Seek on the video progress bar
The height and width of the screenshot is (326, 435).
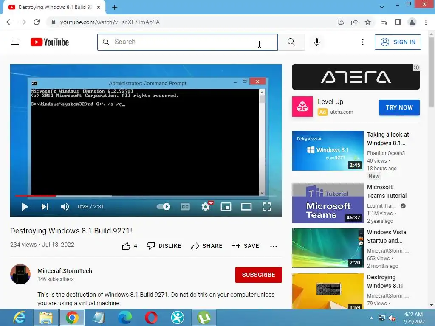146,196
